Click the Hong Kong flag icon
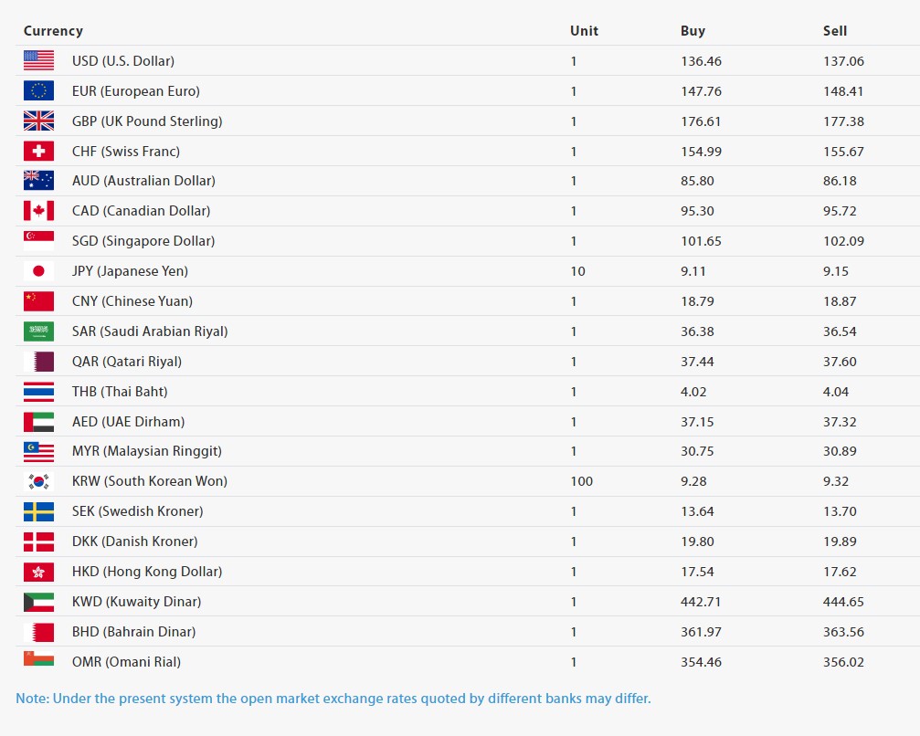This screenshot has width=920, height=736. pyautogui.click(x=38, y=572)
